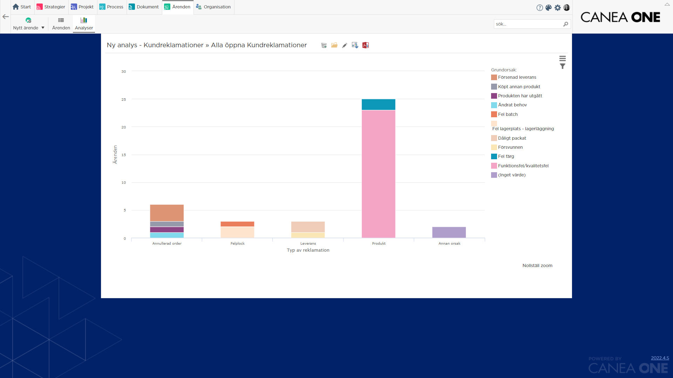
Task: Export the analysis to PDF
Action: pyautogui.click(x=366, y=45)
